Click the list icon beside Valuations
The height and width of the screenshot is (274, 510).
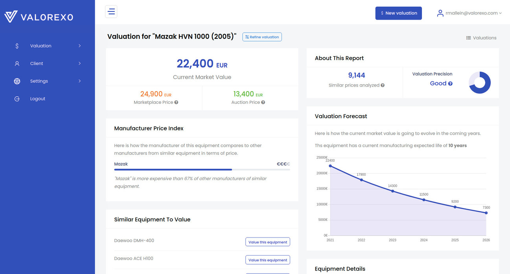click(x=469, y=38)
